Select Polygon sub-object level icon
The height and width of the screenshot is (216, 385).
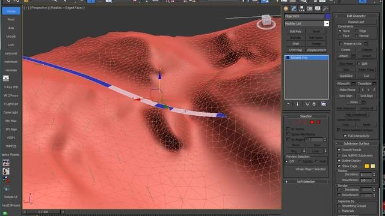pyautogui.click(x=312, y=122)
